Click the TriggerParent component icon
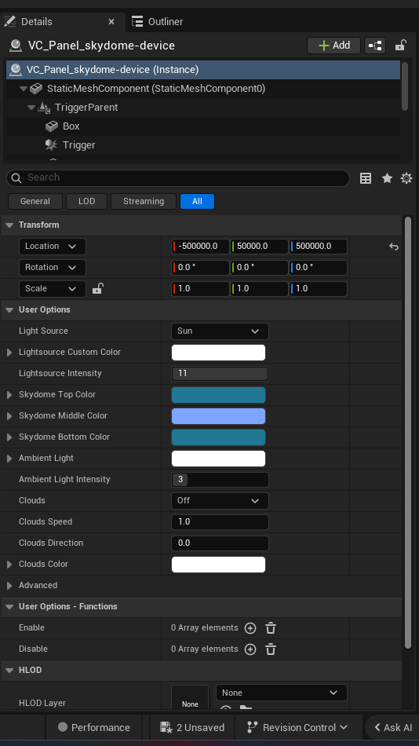Viewport: 419px width, 746px height. [x=44, y=108]
